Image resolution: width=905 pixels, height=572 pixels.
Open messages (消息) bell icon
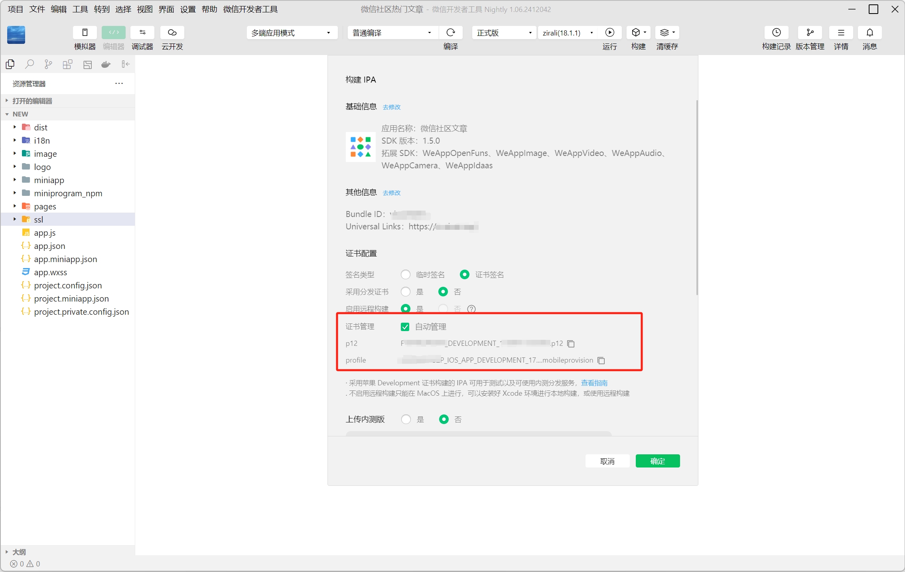[870, 33]
